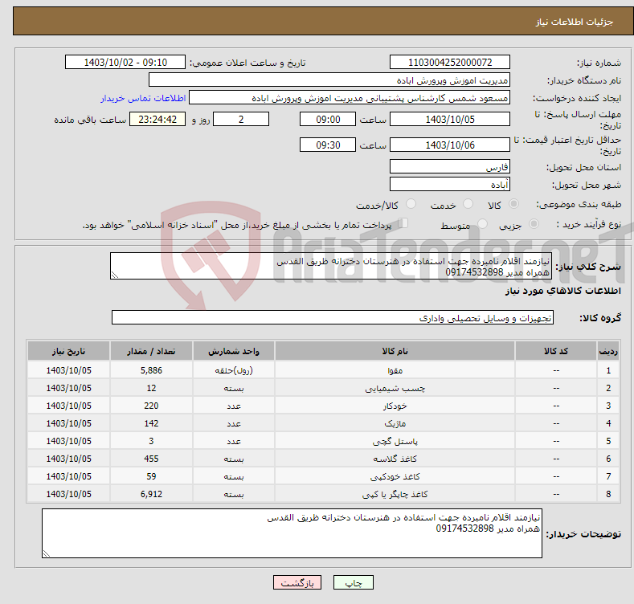Click the price validity date 1403/10/06 field
This screenshot has height=604, width=634.
pos(450,145)
